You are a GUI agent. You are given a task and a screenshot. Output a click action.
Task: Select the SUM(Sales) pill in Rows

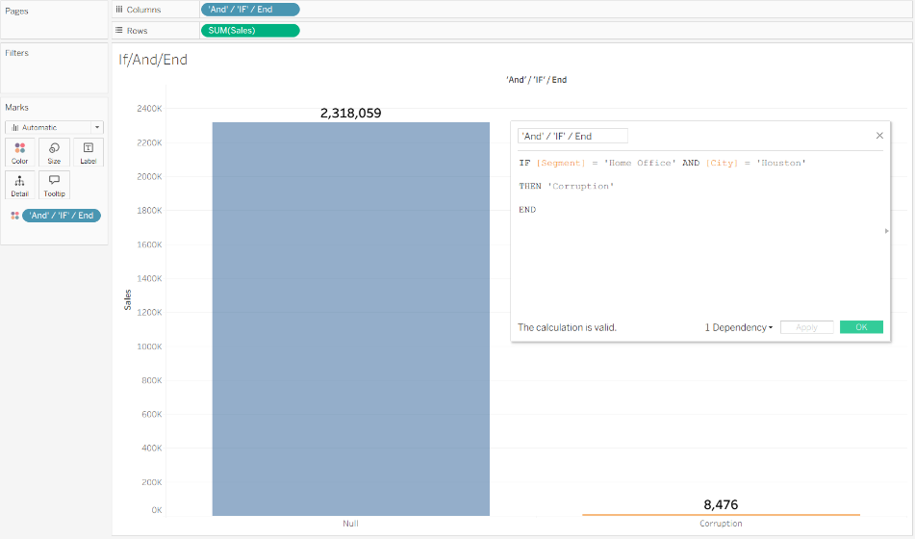pos(250,30)
